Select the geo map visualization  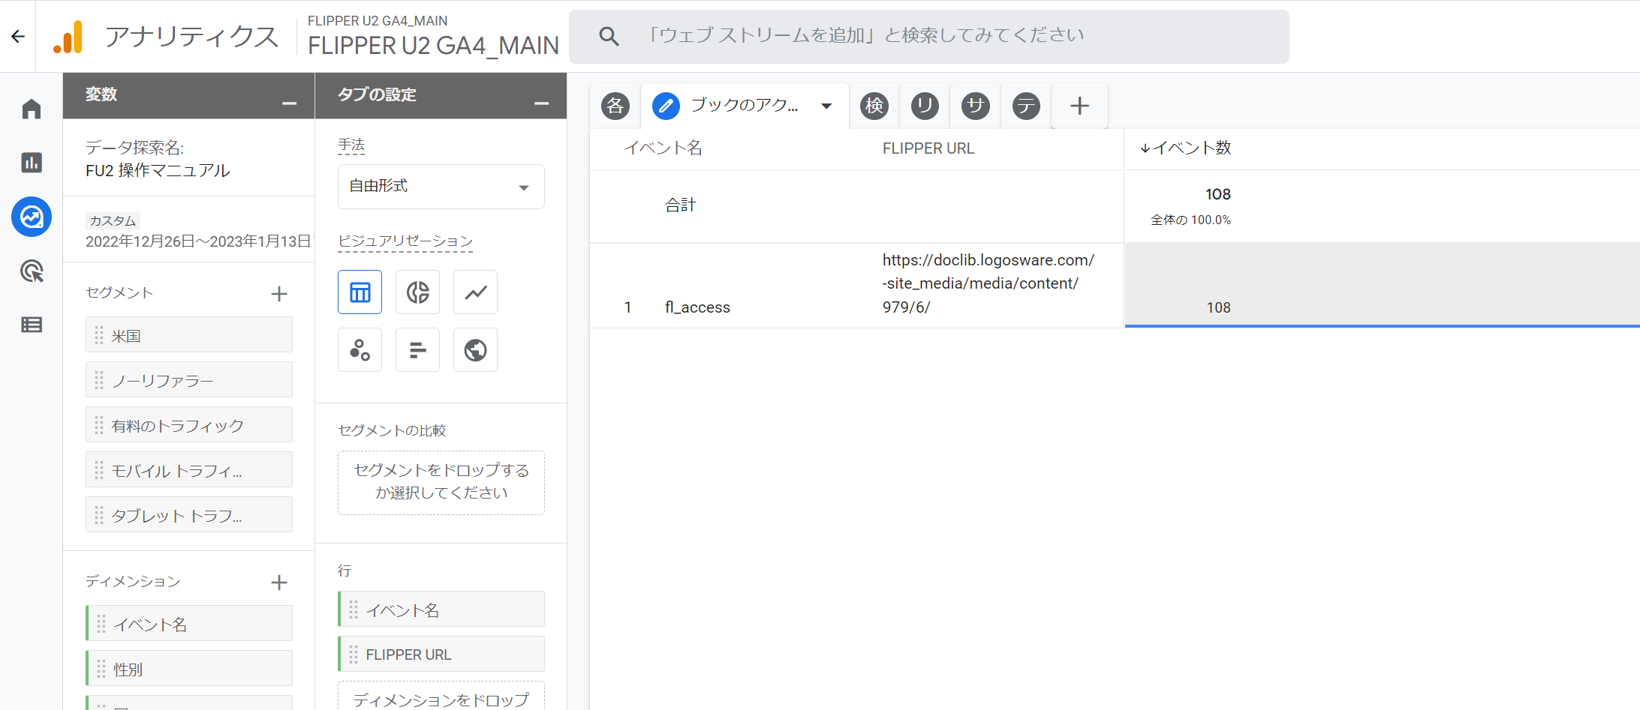476,350
